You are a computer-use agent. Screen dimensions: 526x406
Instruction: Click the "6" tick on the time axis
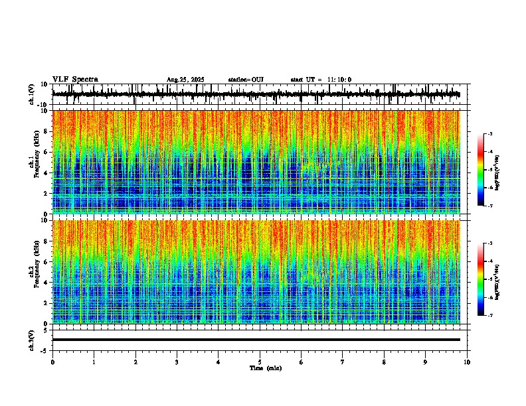pos(302,362)
